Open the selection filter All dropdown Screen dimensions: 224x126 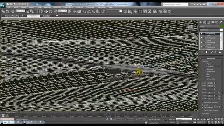pos(20,11)
